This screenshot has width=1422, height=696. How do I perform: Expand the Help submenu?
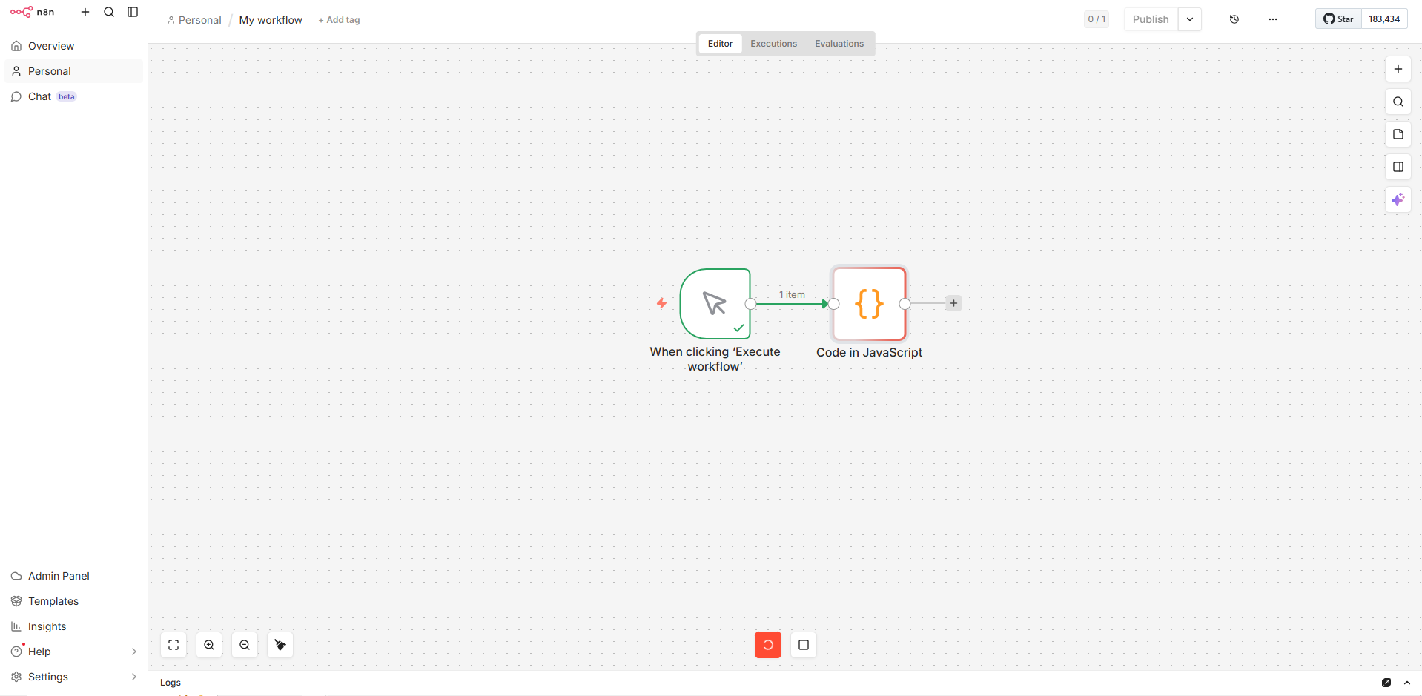click(73, 652)
